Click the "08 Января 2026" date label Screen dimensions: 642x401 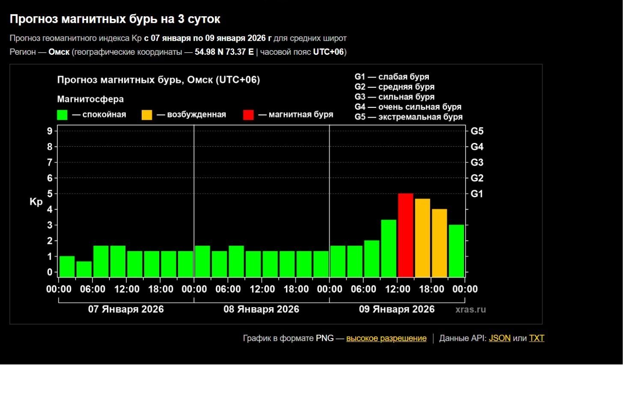tap(261, 309)
